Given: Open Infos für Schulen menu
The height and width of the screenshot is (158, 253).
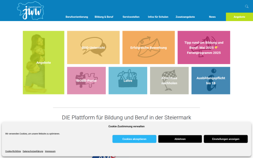Looking at the screenshot, I should pos(158,17).
